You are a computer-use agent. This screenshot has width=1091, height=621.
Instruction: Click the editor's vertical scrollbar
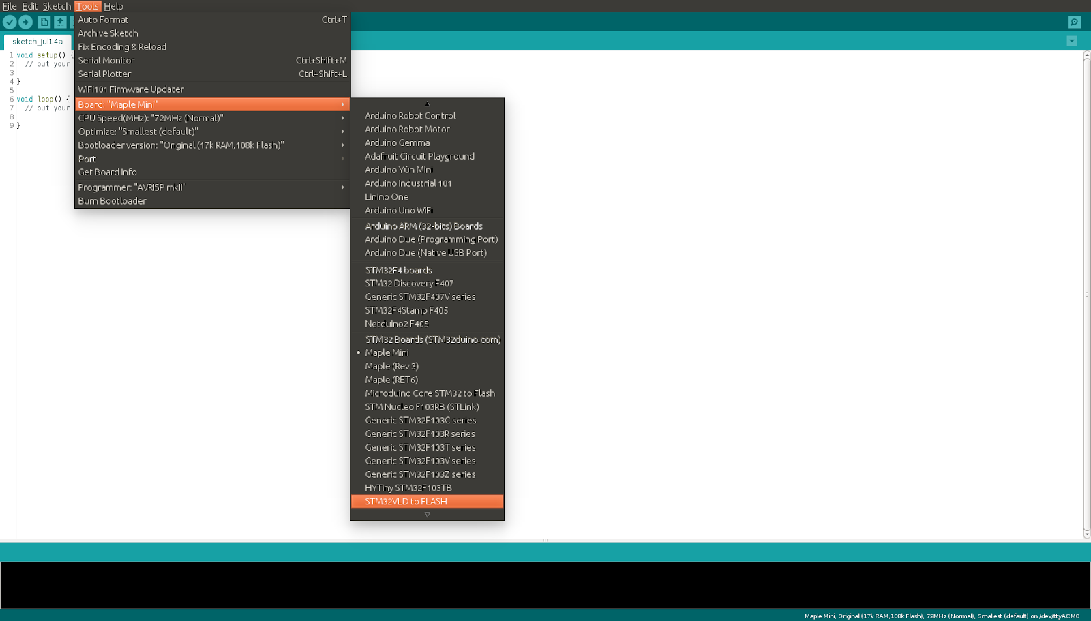(1086, 293)
